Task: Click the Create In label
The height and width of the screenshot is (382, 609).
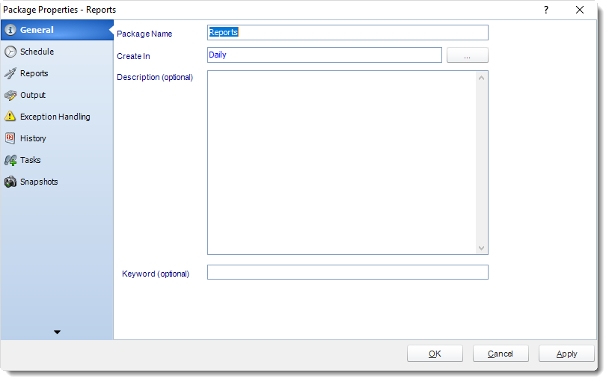Action: pos(133,56)
